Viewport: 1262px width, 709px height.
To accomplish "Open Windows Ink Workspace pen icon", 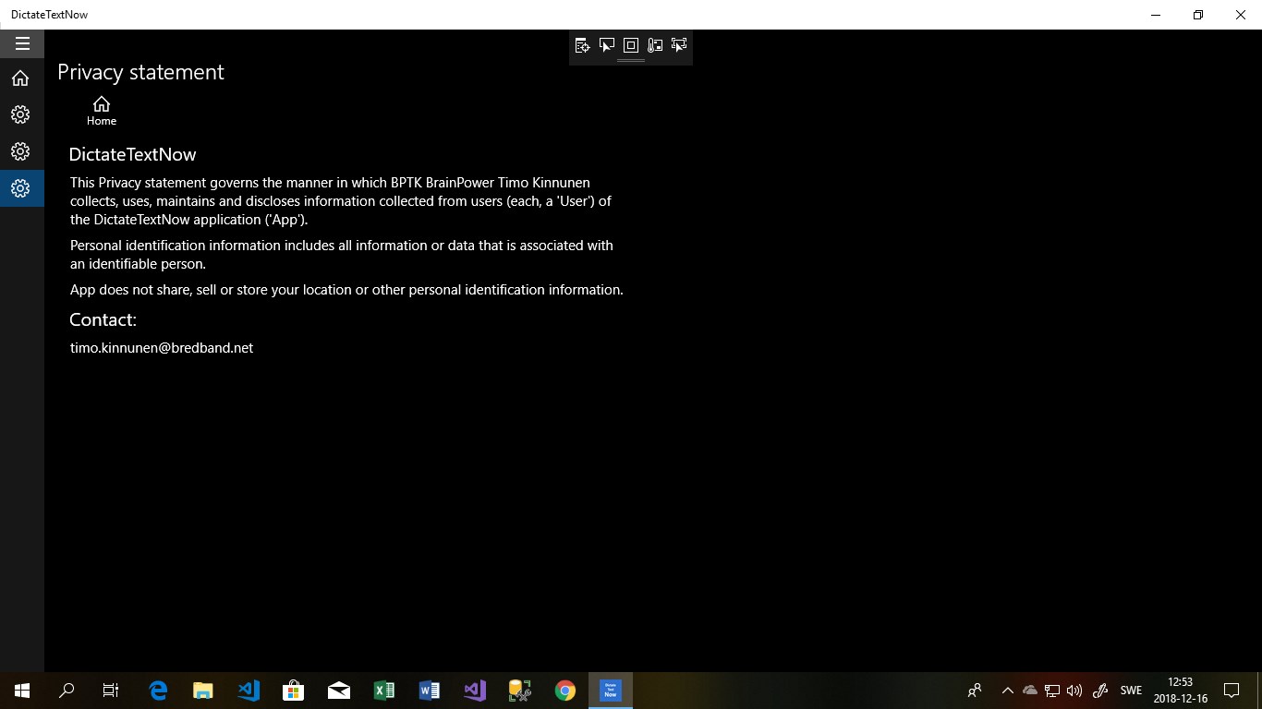I will click(1100, 691).
